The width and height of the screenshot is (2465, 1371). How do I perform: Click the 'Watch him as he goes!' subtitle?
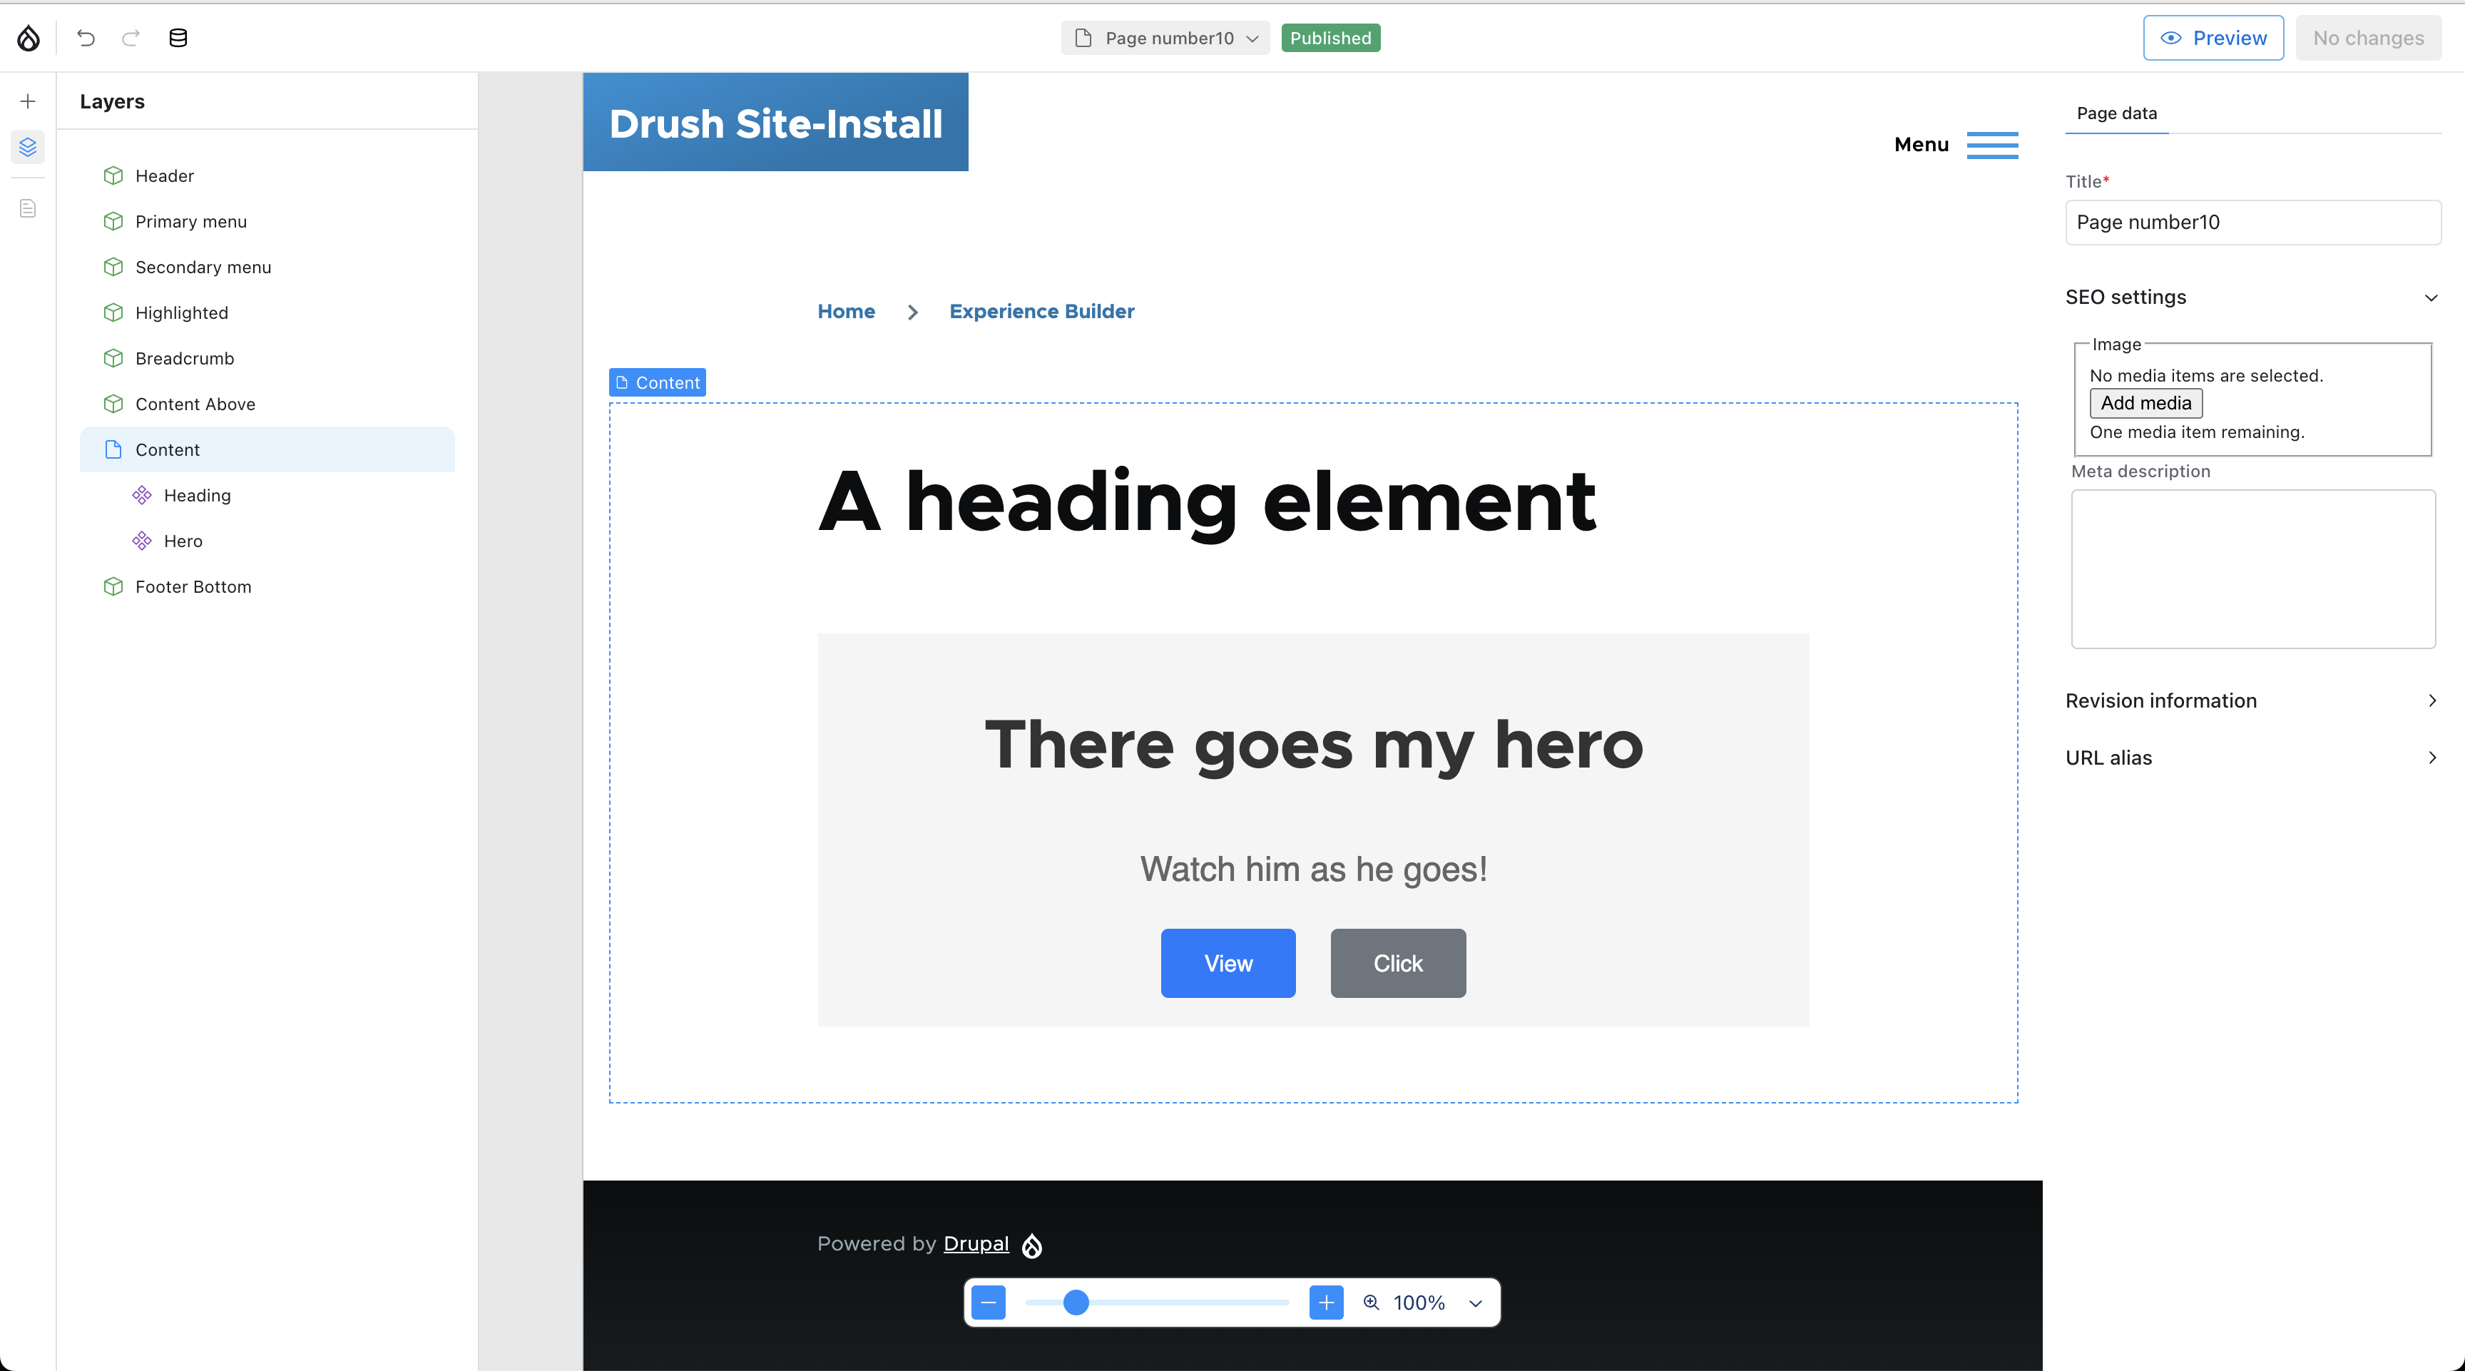[1313, 870]
